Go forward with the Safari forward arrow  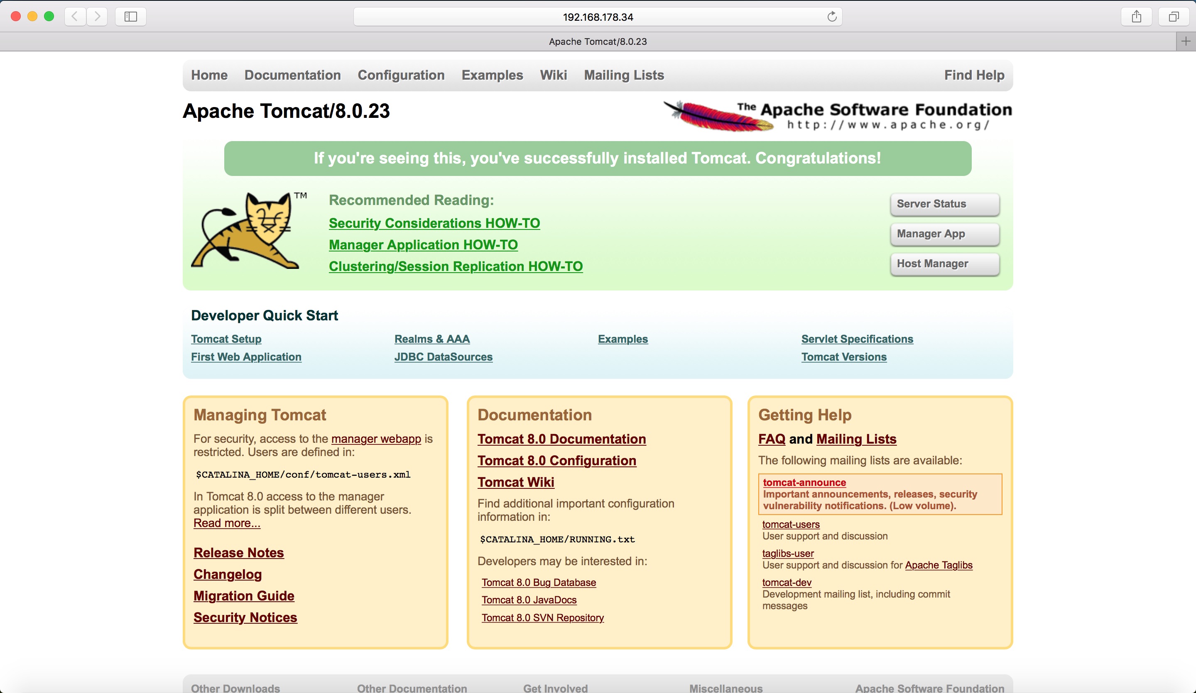[x=97, y=17]
